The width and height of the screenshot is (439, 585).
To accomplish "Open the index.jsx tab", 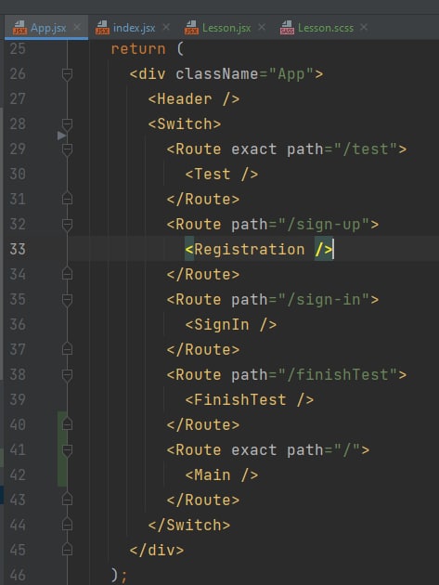I will click(134, 27).
